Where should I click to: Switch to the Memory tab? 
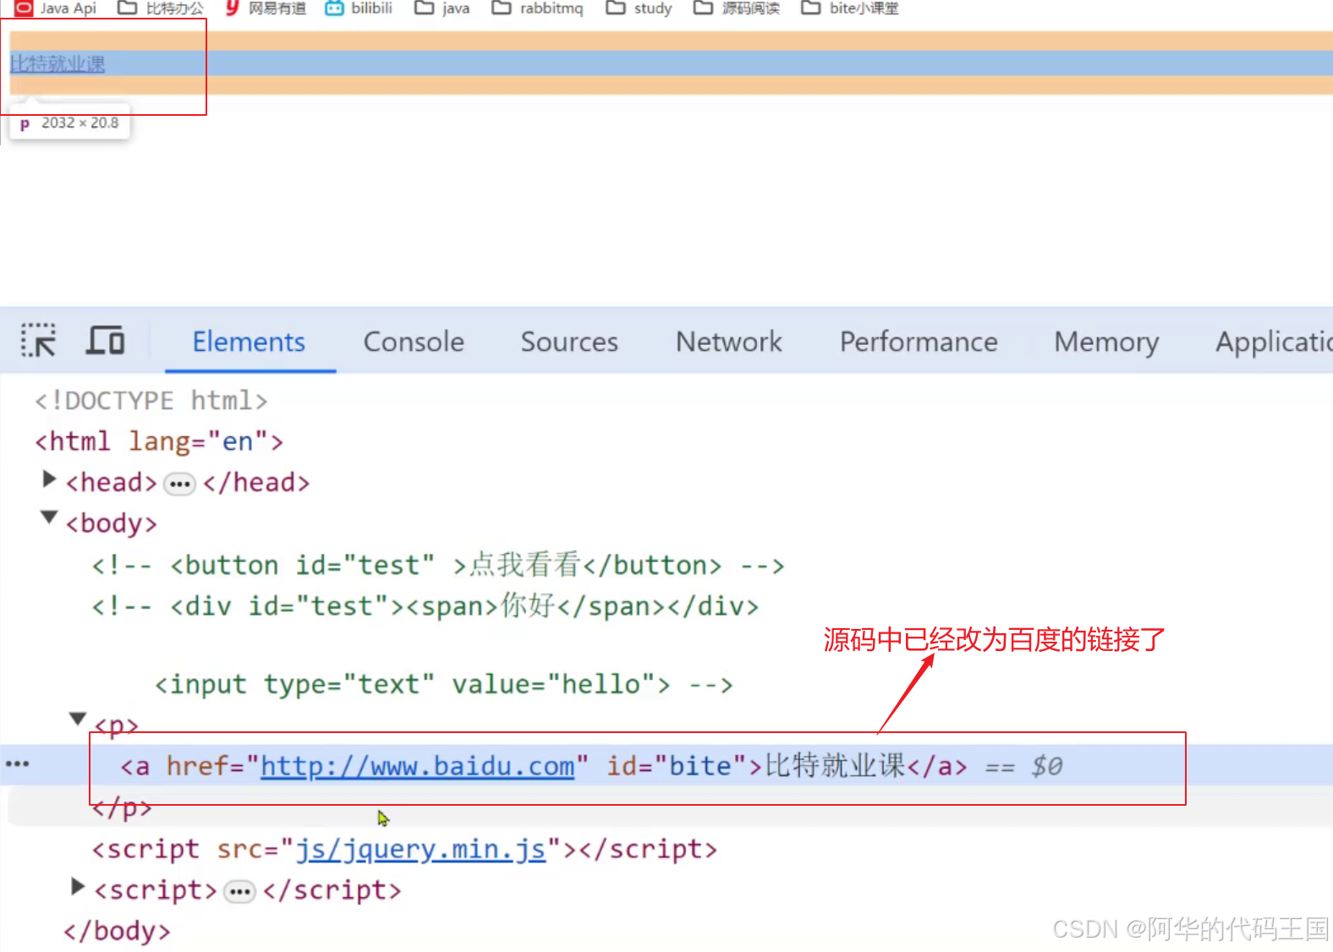tap(1106, 342)
